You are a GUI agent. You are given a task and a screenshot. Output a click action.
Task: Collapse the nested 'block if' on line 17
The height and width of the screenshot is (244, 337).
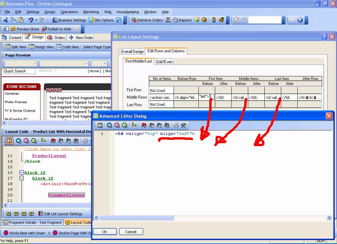[21, 178]
